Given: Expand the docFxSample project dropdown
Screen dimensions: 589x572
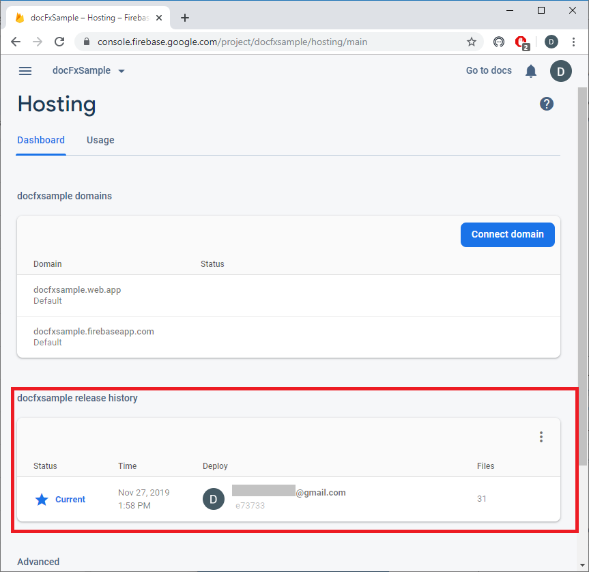Looking at the screenshot, I should pos(121,71).
